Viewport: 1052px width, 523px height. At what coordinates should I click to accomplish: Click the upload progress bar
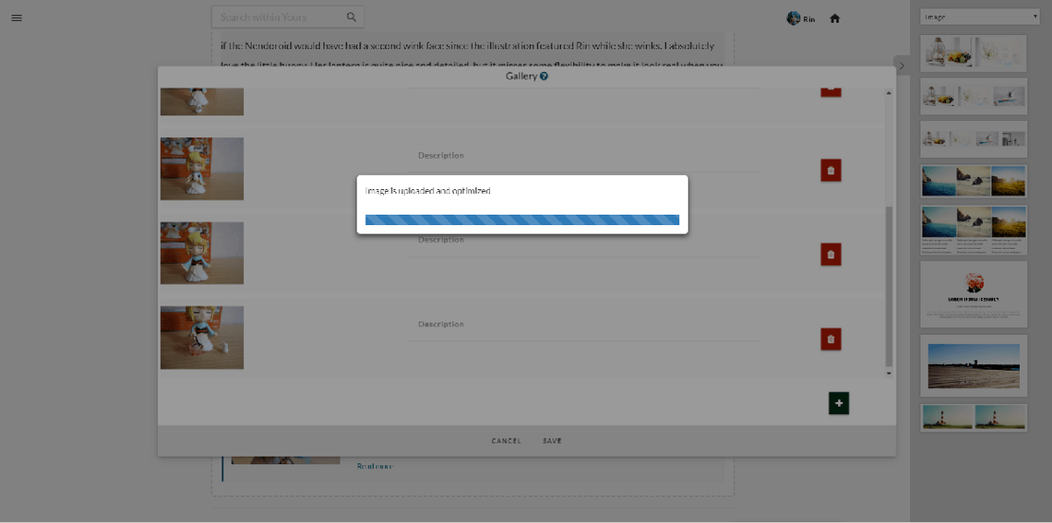pos(522,220)
